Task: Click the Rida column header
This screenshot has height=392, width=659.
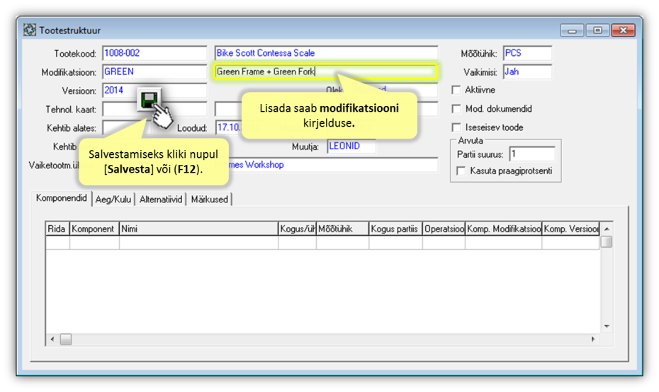Action: (57, 229)
